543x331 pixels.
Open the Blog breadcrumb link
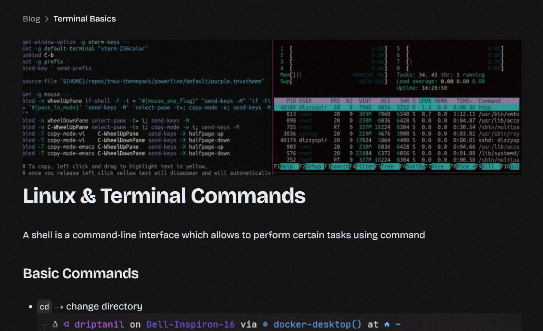point(31,18)
